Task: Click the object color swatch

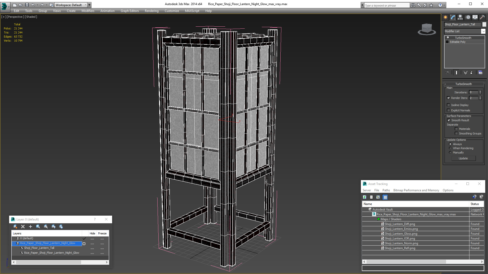Action: (484, 24)
